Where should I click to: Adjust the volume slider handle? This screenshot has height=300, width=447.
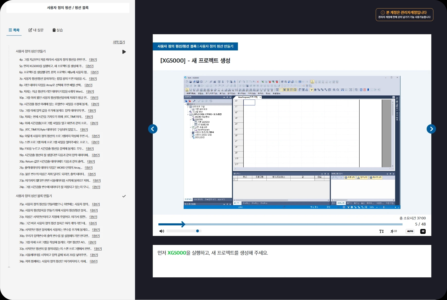tap(198, 231)
